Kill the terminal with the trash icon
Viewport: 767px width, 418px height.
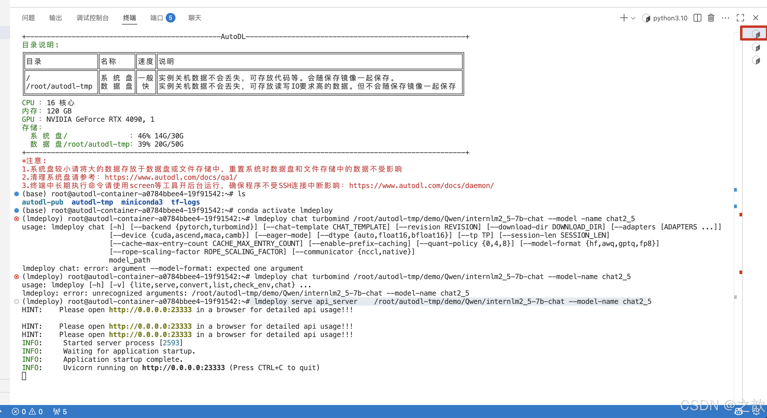(711, 18)
